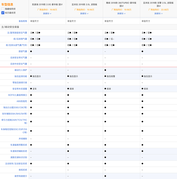Click 胎压显示 in the 凯美瑞 column
Viewport: 177px width, 179px height.
(36, 76)
